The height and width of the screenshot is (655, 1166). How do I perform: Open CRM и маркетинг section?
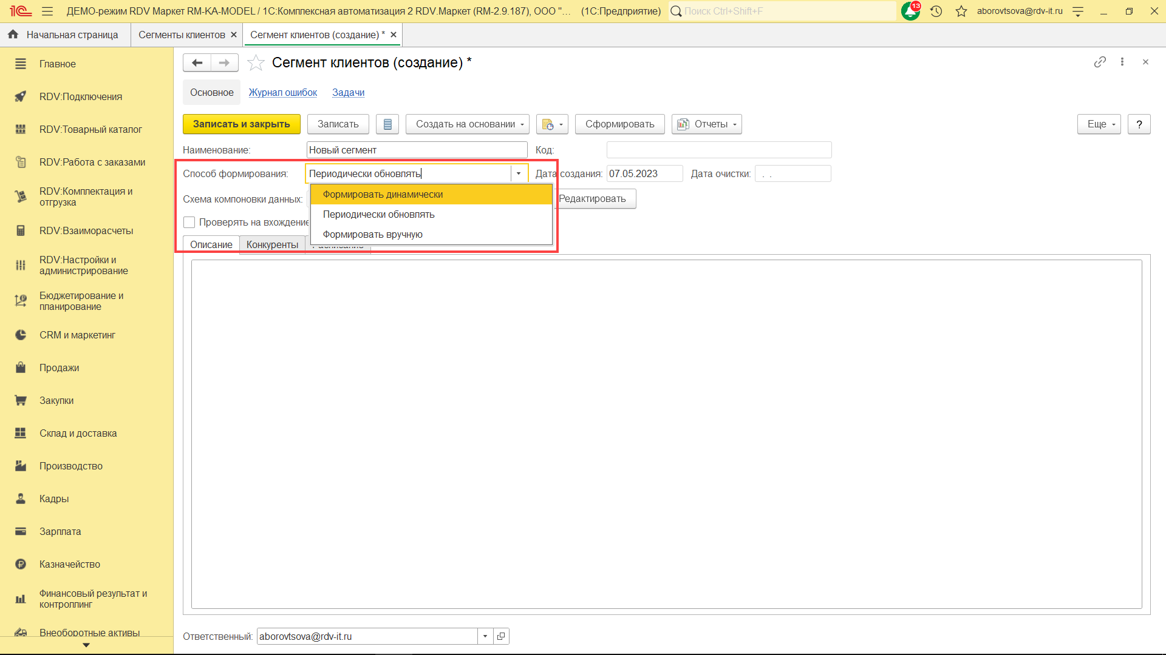[77, 335]
